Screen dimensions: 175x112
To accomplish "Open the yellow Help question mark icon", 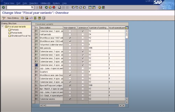I will (99, 7).
